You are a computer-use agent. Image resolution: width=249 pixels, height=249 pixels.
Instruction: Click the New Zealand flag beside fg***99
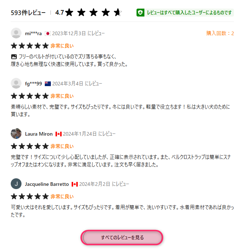pos(48,84)
